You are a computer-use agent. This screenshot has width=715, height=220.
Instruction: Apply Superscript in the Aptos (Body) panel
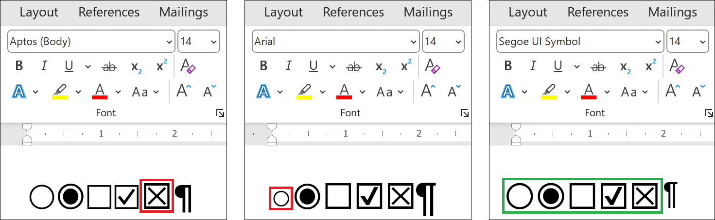pyautogui.click(x=161, y=65)
